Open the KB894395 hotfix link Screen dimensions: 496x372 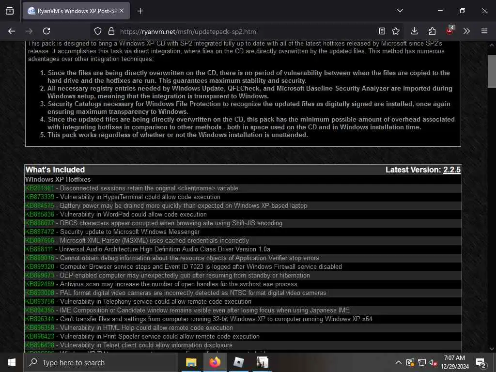40,310
